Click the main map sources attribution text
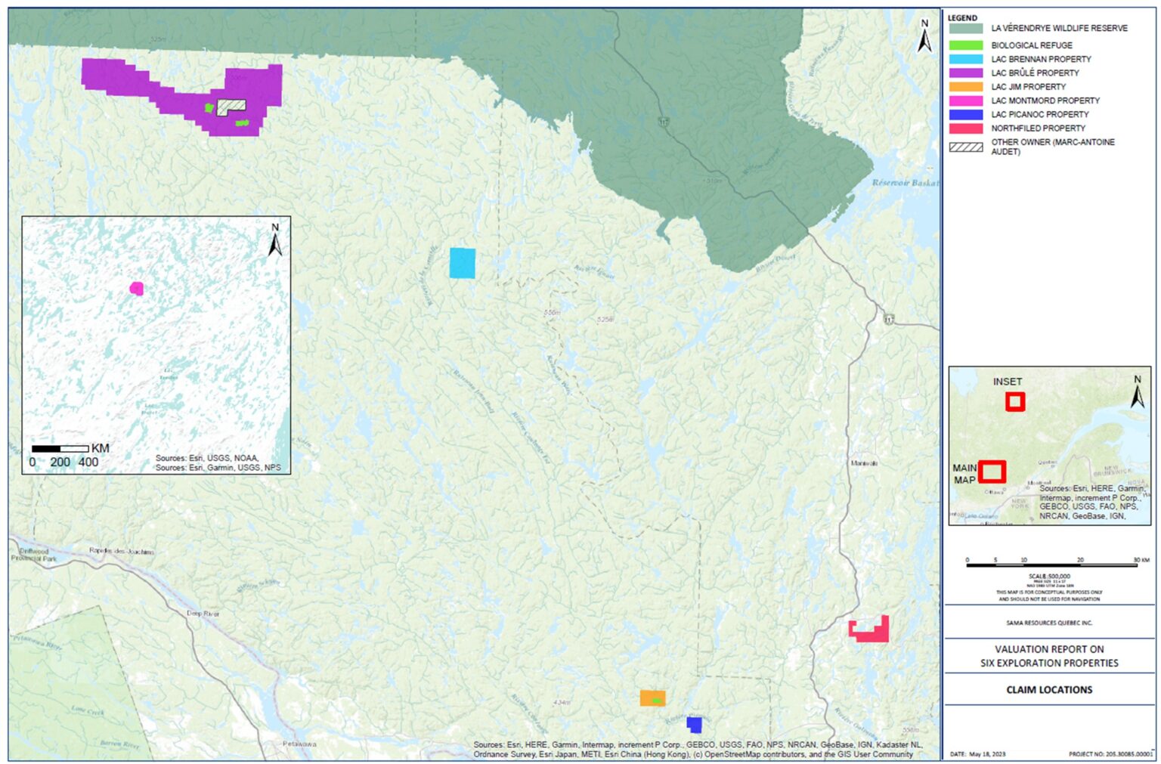 click(x=698, y=749)
